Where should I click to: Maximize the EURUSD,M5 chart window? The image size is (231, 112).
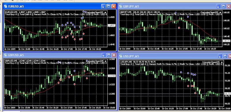point(109,6)
